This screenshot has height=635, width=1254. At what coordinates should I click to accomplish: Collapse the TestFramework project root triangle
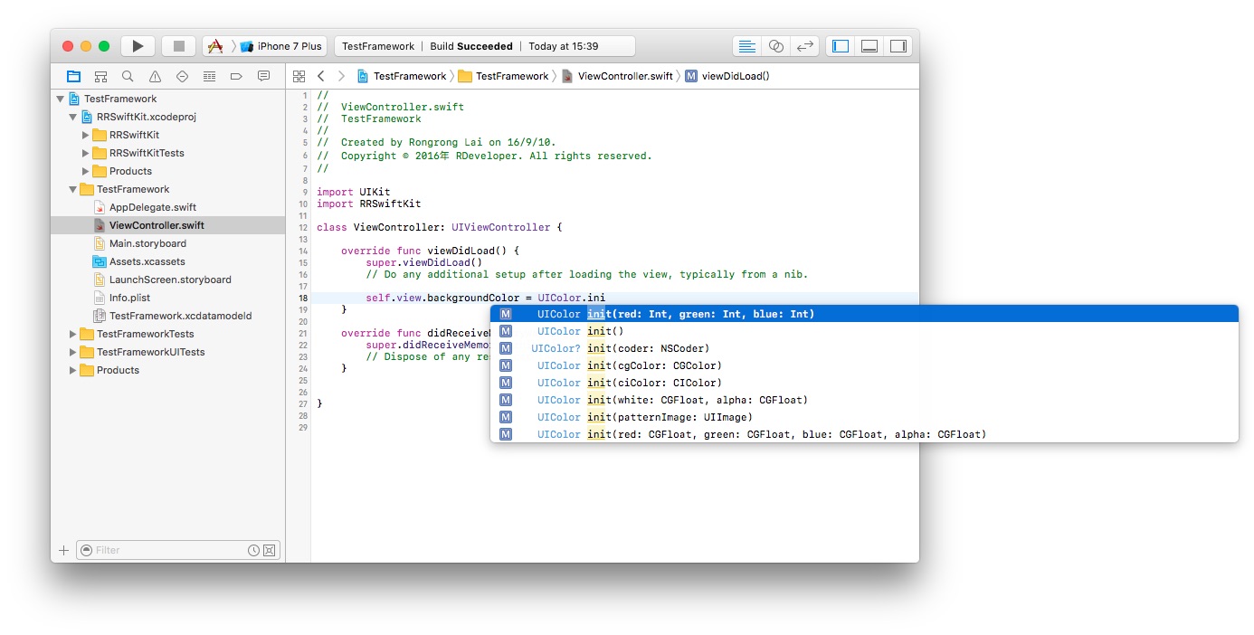click(x=61, y=99)
